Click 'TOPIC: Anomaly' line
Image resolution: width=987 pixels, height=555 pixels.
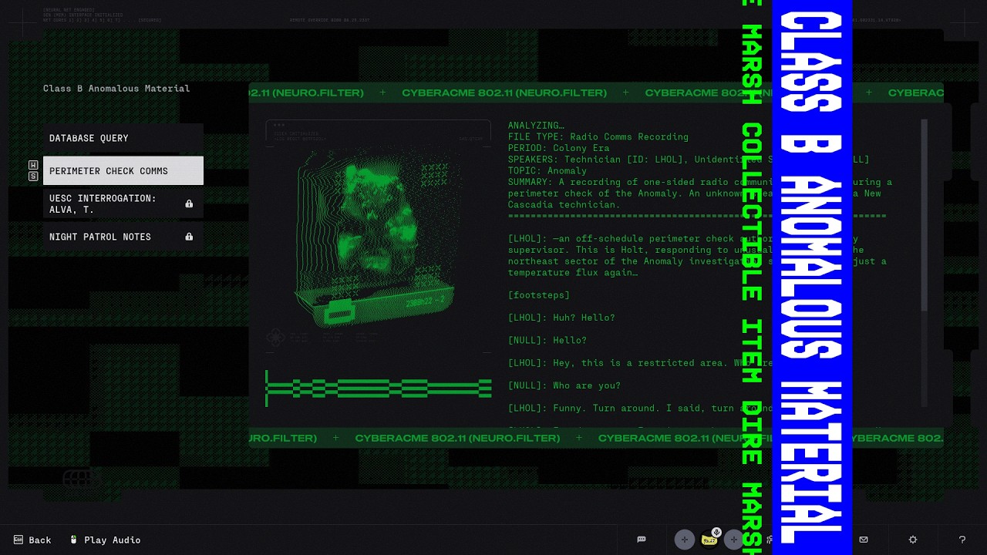547,170
